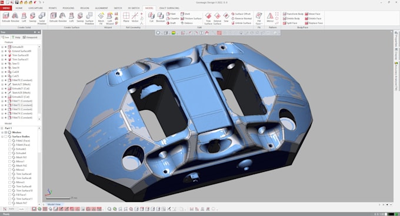Select the Shell tool
The height and width of the screenshot is (216, 400).
[x=185, y=14]
